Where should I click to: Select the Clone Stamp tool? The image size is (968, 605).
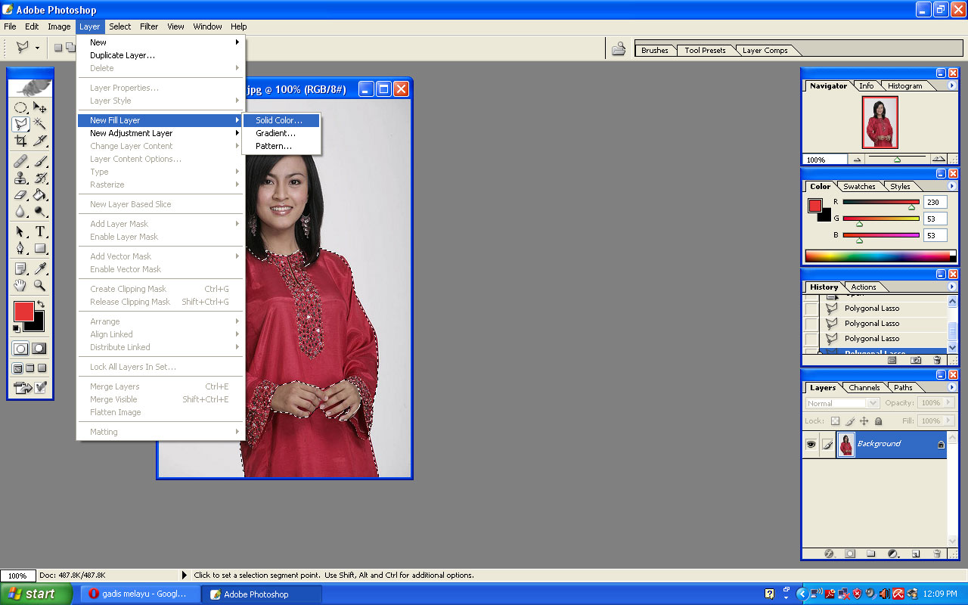coord(20,178)
